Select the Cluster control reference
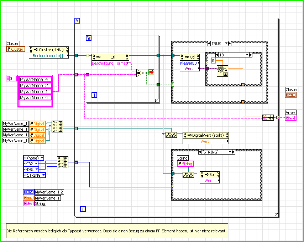The height and width of the screenshot is (242, 304). [16, 49]
